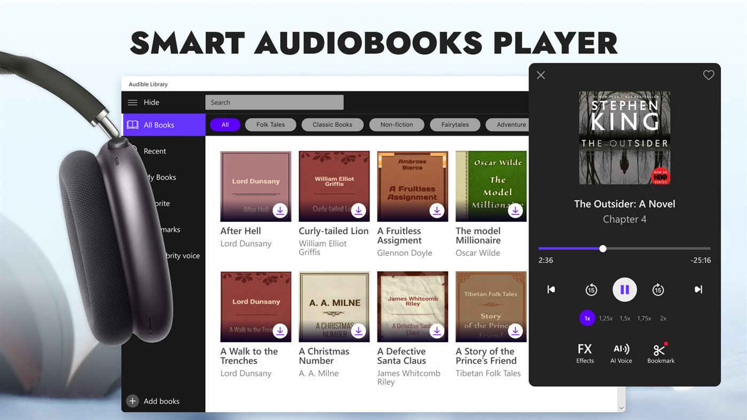Favorite The Outsider with the heart icon
Viewport: 747px width, 420px height.
(x=709, y=75)
